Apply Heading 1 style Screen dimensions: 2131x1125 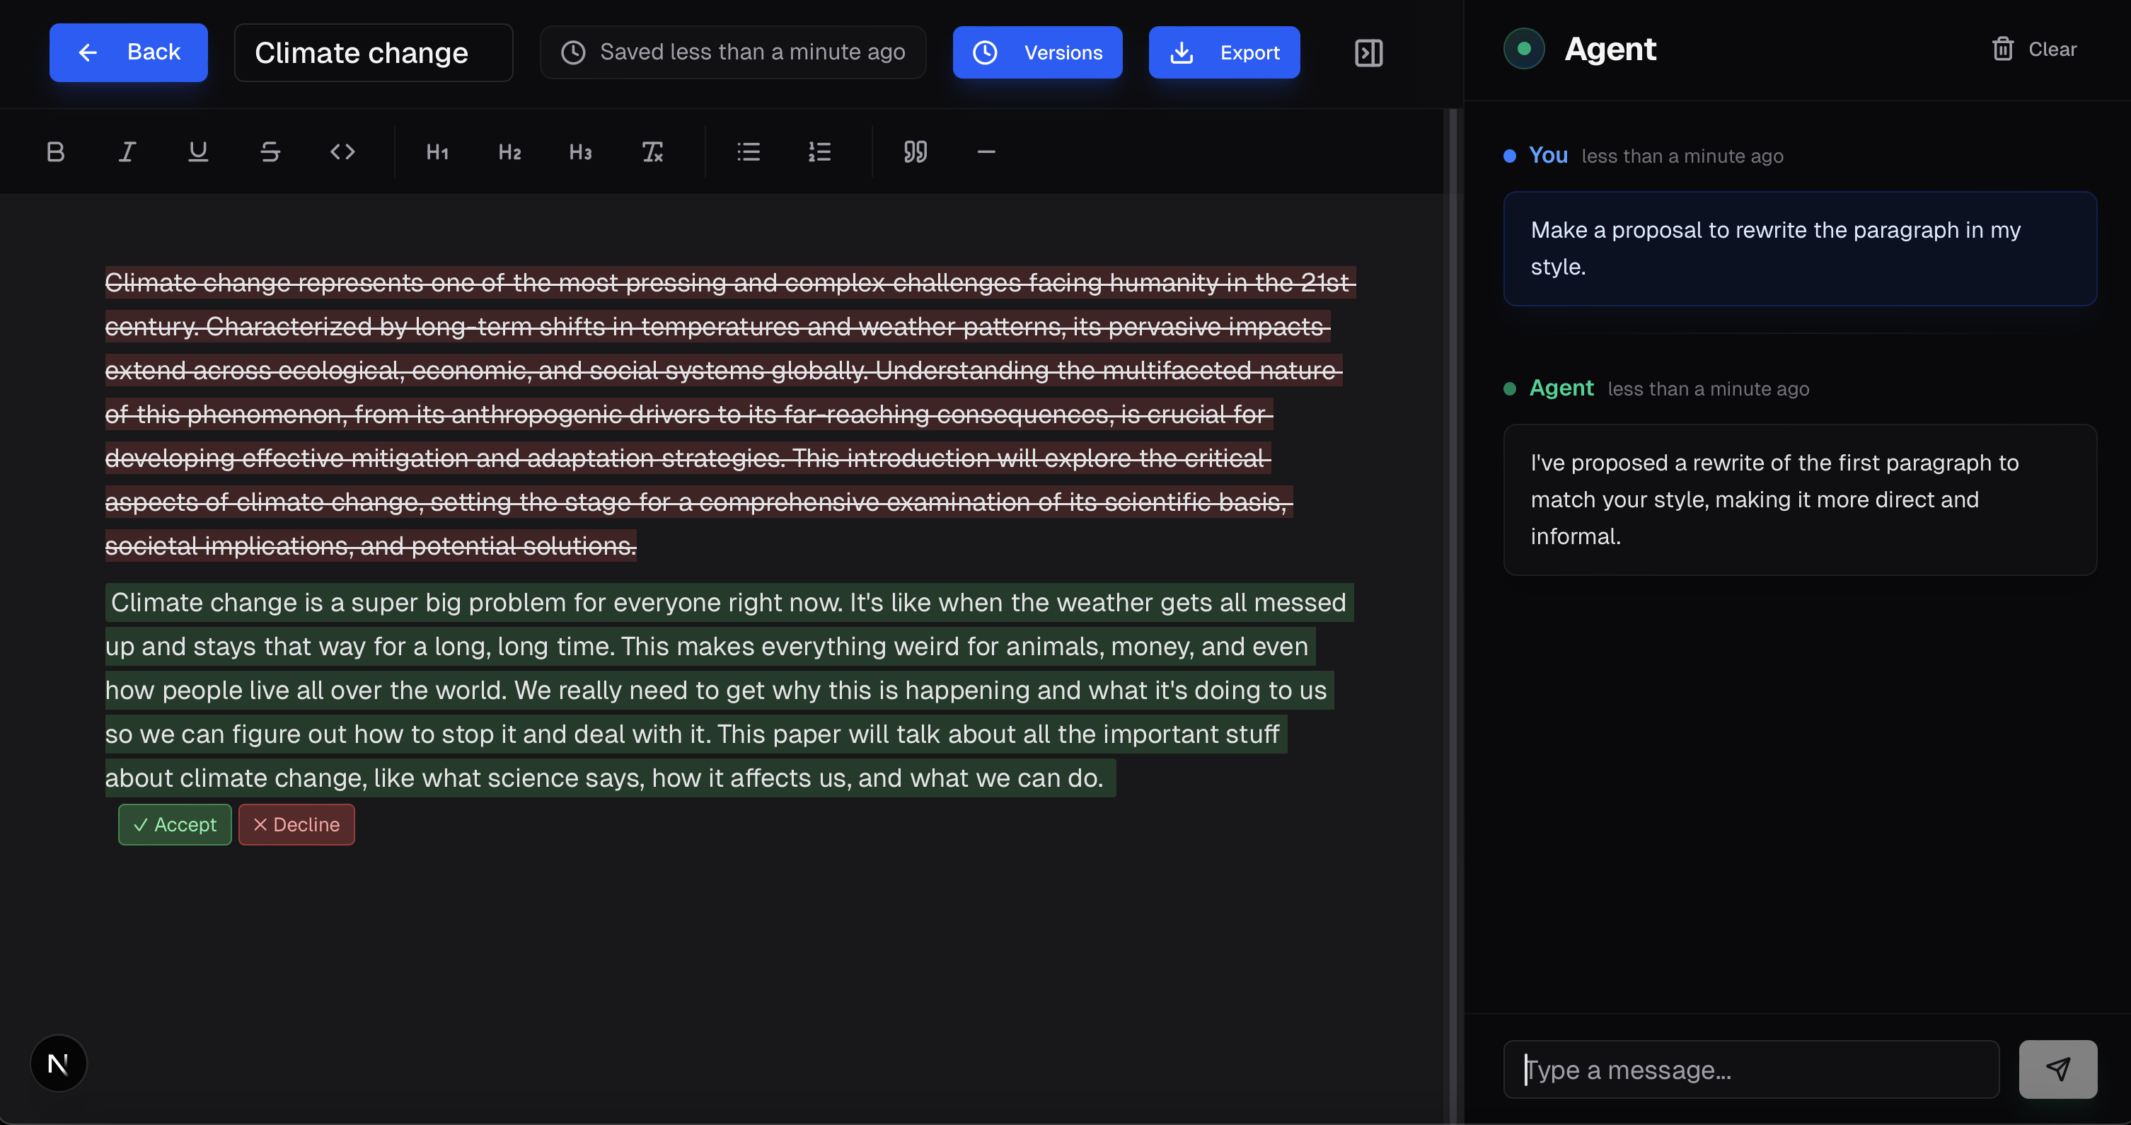[438, 152]
